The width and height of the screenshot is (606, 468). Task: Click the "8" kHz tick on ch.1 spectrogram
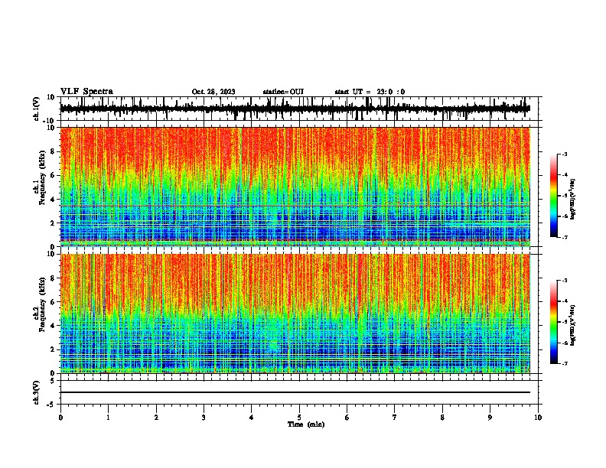pyautogui.click(x=54, y=151)
